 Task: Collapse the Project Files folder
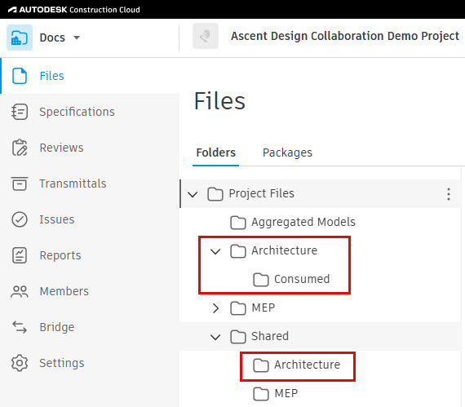pyautogui.click(x=193, y=194)
